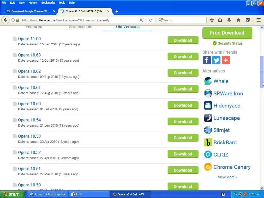
Task: Download Opera 10.51
Action: pos(183,170)
